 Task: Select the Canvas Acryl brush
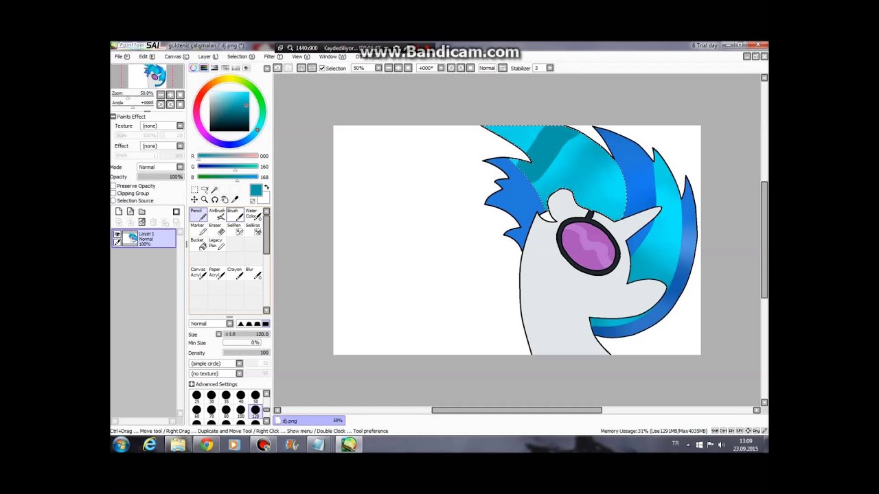tap(198, 273)
